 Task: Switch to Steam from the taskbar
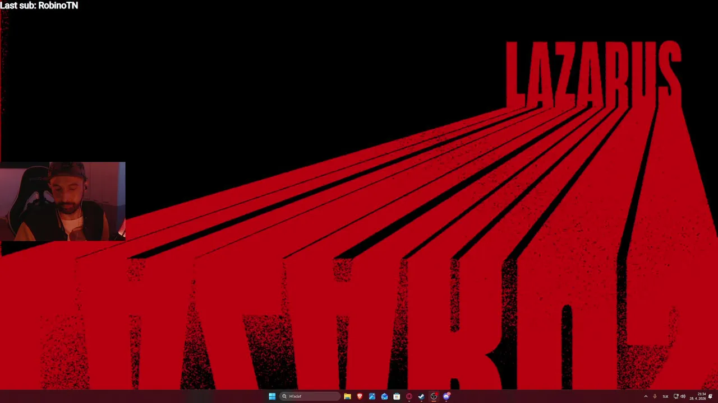click(421, 396)
